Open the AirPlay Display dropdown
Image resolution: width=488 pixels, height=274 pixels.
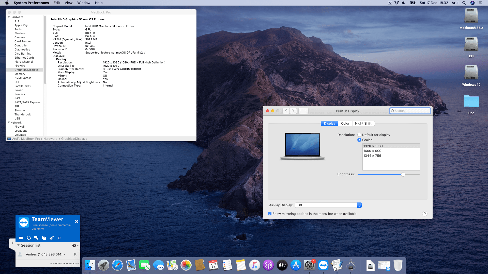[328, 205]
